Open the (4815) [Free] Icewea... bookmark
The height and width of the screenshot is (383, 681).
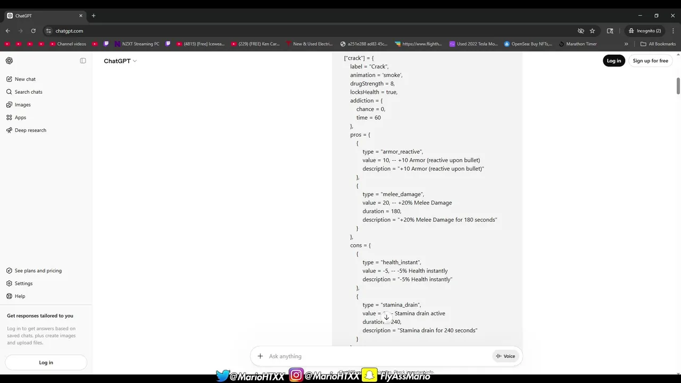(201, 44)
